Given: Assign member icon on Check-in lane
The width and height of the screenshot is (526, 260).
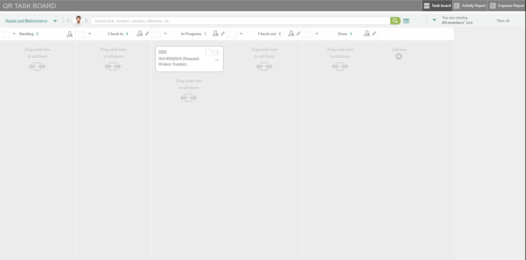Looking at the screenshot, I should pos(140,33).
